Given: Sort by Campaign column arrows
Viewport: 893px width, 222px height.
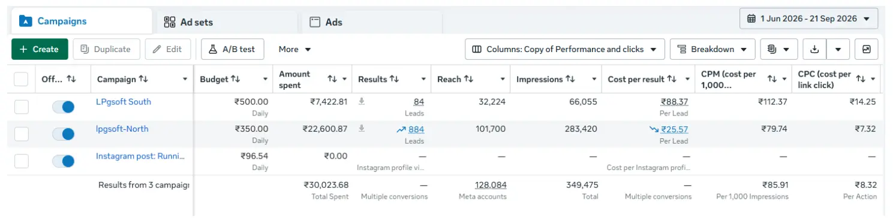Looking at the screenshot, I should click(143, 79).
